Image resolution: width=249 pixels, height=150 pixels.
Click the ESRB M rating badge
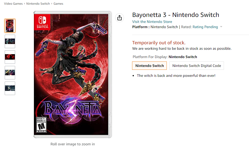(x=41, y=125)
